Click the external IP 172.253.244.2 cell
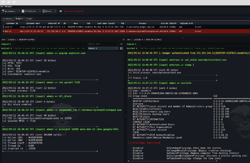Viewport: 250px width, 163px height. pyautogui.click(x=54, y=31)
